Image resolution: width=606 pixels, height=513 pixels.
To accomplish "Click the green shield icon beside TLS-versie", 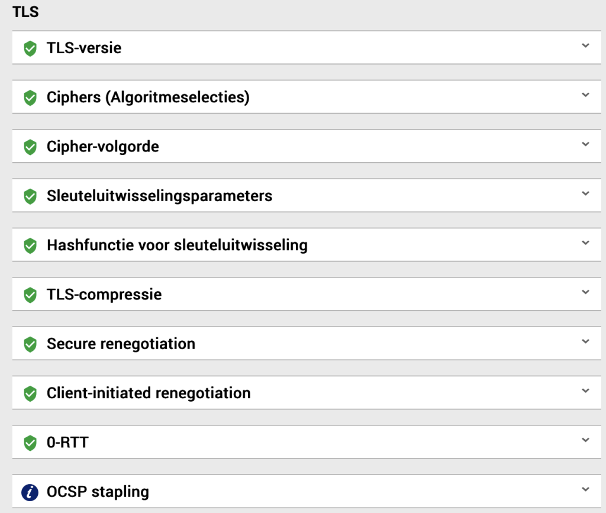I will click(30, 49).
